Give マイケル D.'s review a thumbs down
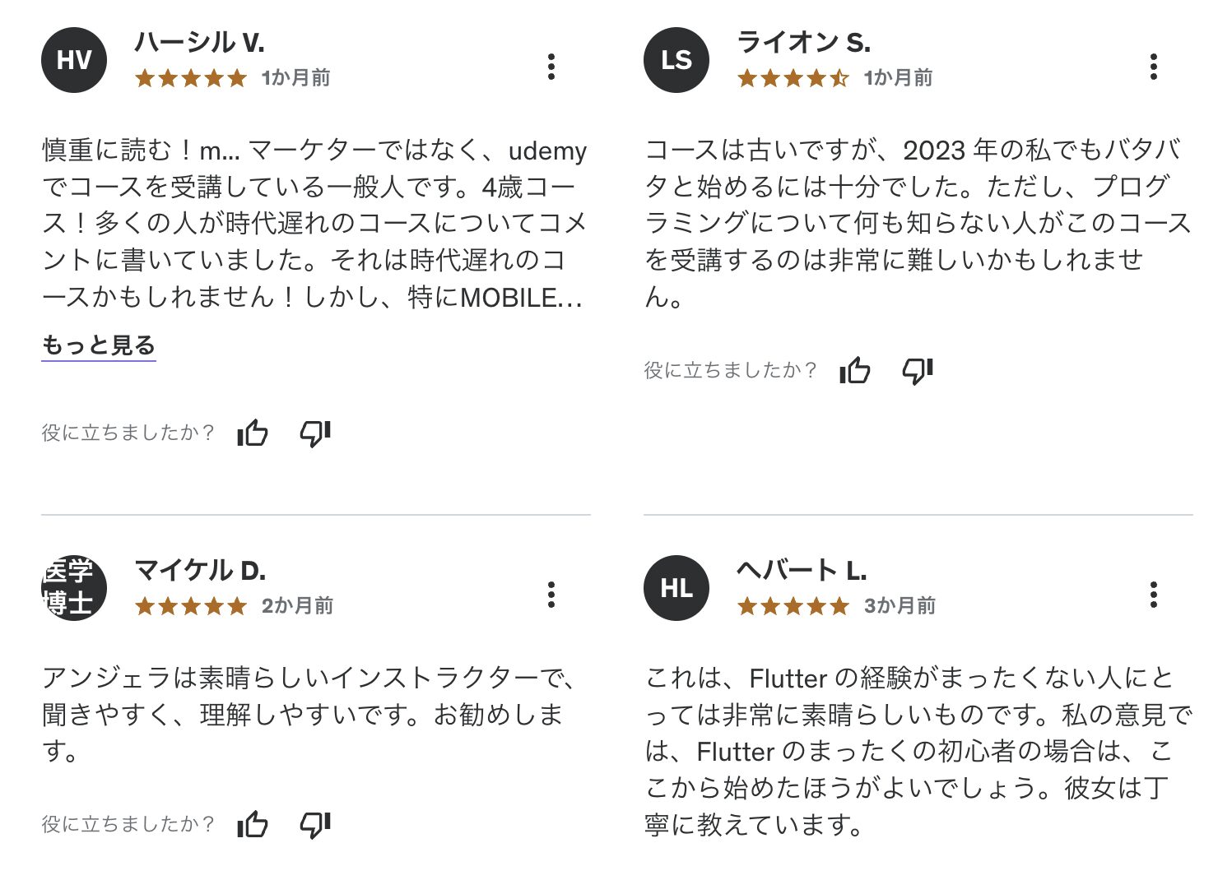Viewport: 1218px width, 880px height. 315,822
